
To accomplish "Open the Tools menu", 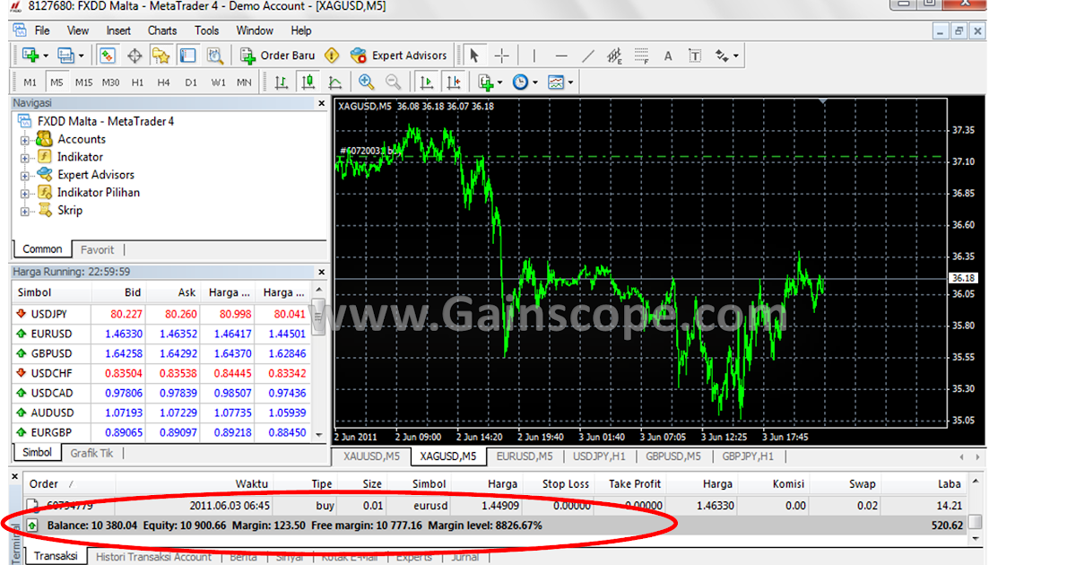I will (x=207, y=30).
